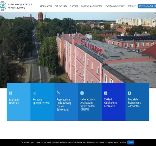Click the hospital logo in the header

pos(3,6)
